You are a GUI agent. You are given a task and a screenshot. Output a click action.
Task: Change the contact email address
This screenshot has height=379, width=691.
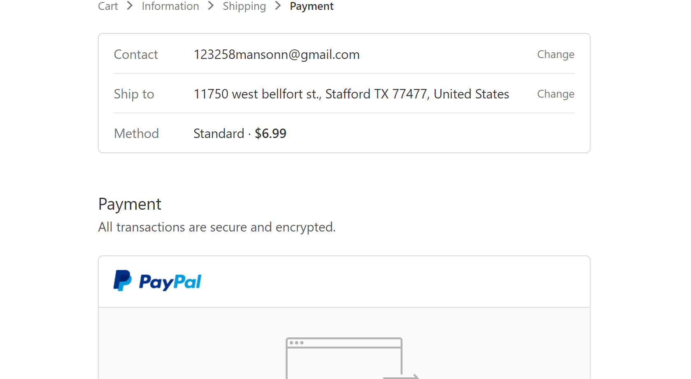click(x=555, y=54)
